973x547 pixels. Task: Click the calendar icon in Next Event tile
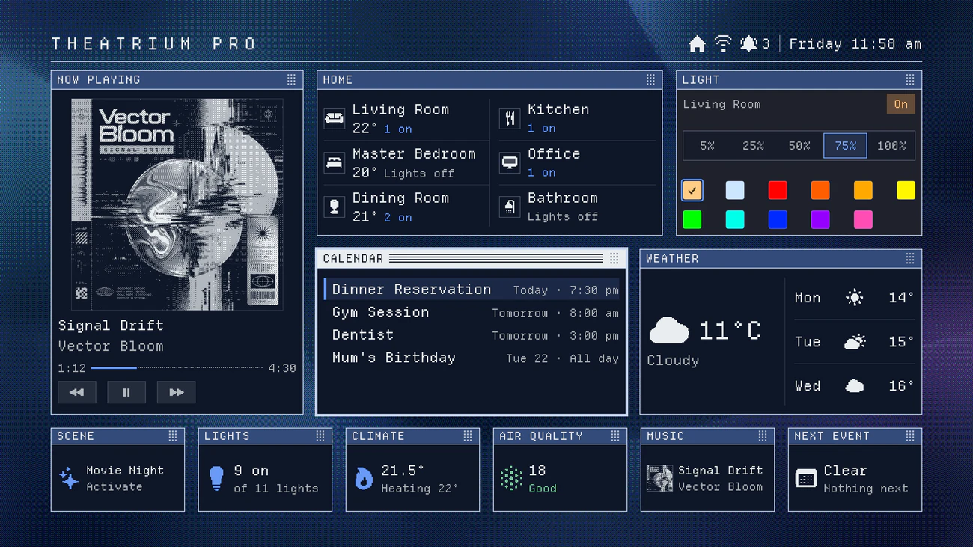(x=806, y=478)
